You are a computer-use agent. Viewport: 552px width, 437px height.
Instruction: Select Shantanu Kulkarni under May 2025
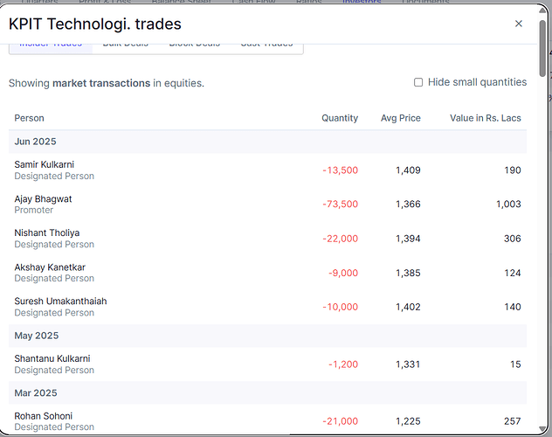pos(52,358)
